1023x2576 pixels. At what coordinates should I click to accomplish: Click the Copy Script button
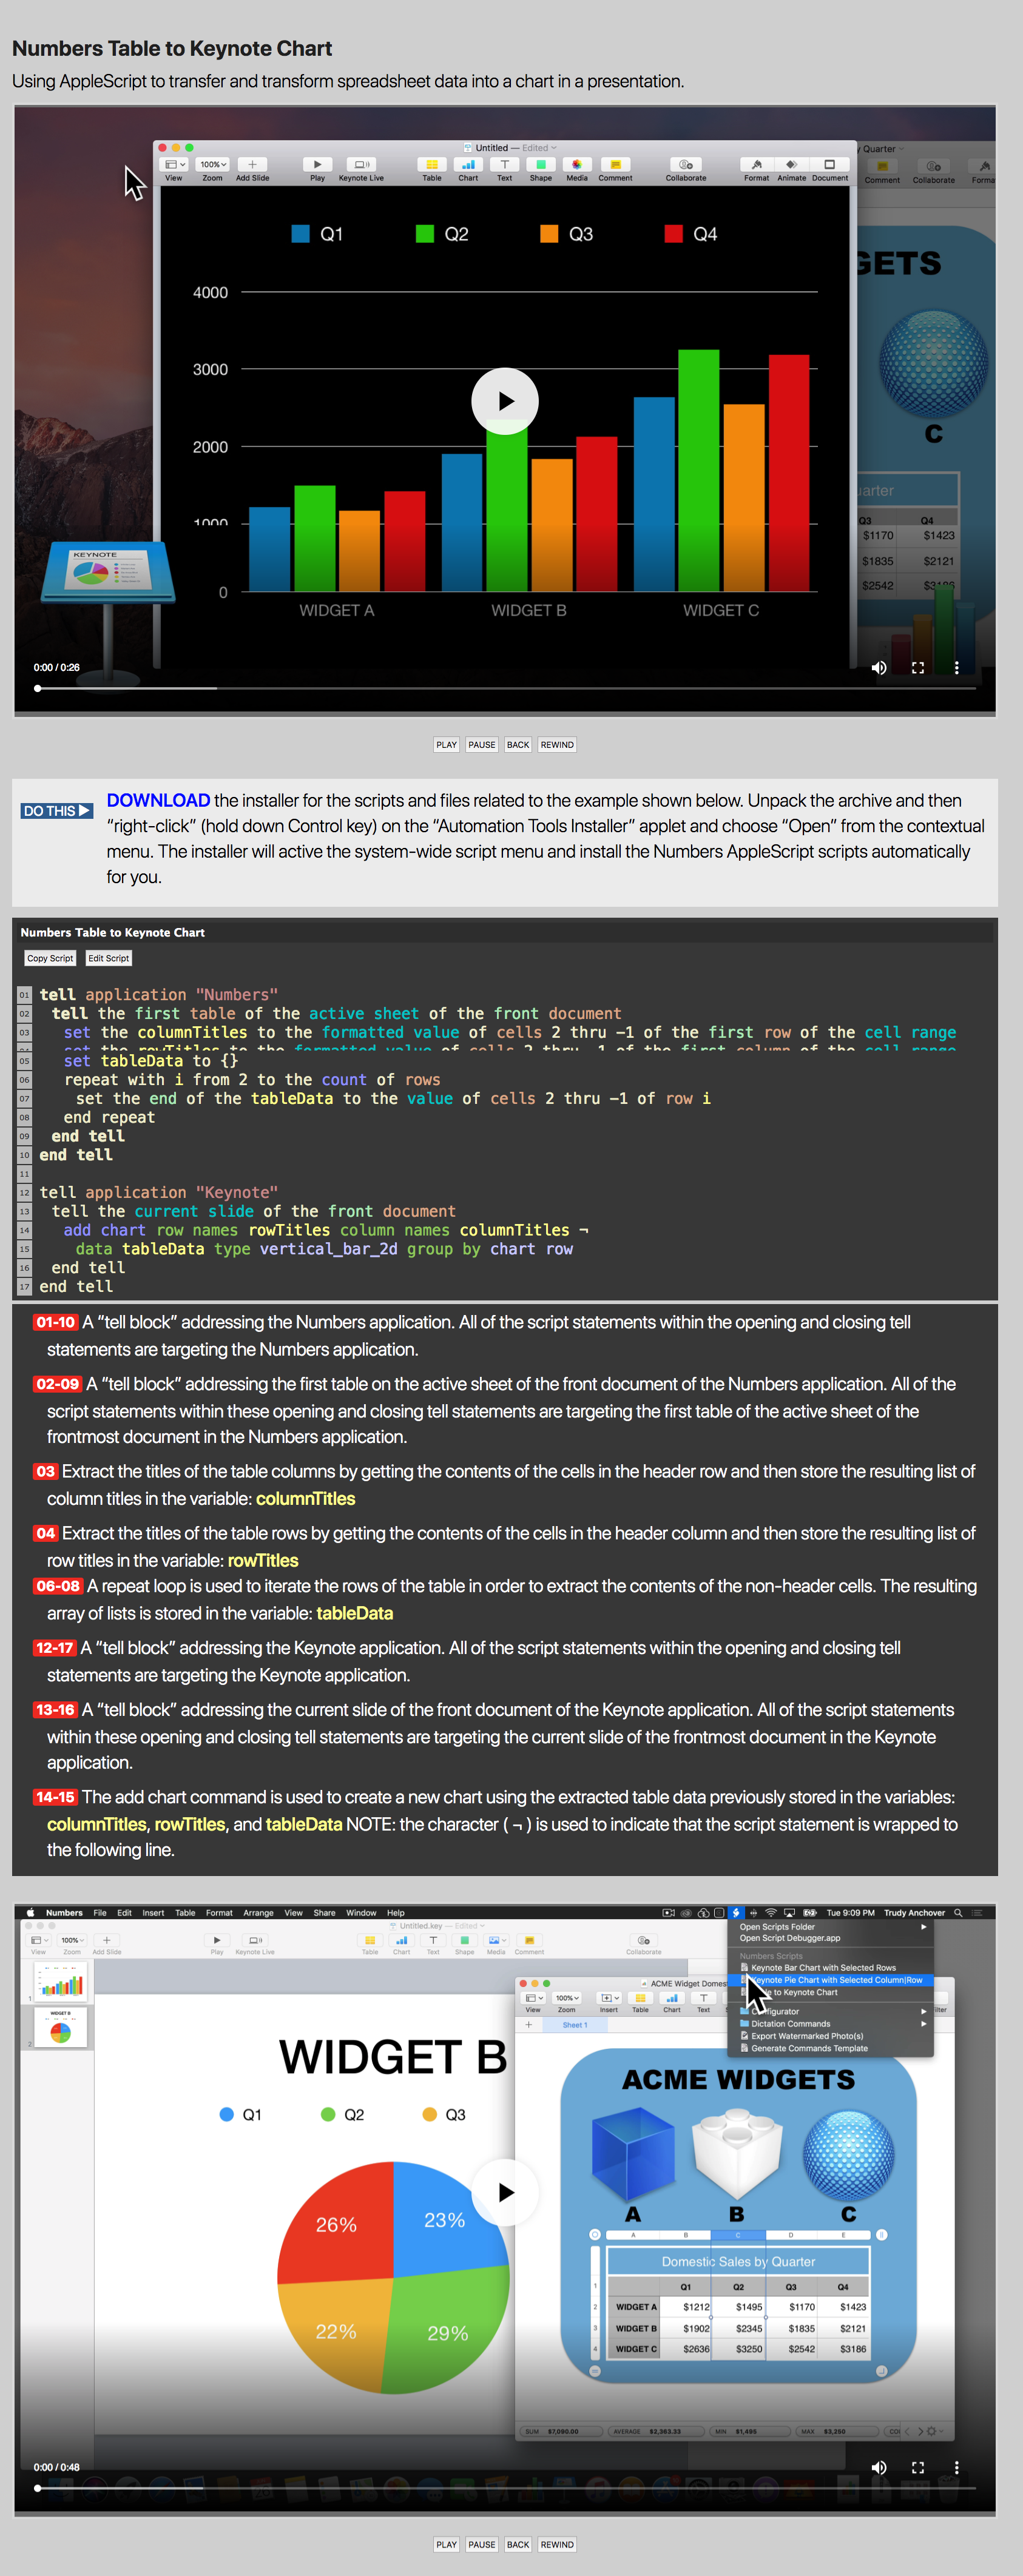click(x=50, y=958)
